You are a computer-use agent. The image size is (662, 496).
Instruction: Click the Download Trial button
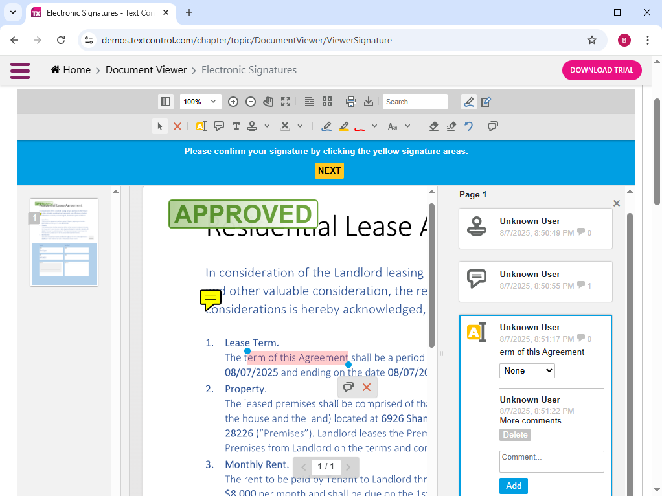(x=601, y=70)
